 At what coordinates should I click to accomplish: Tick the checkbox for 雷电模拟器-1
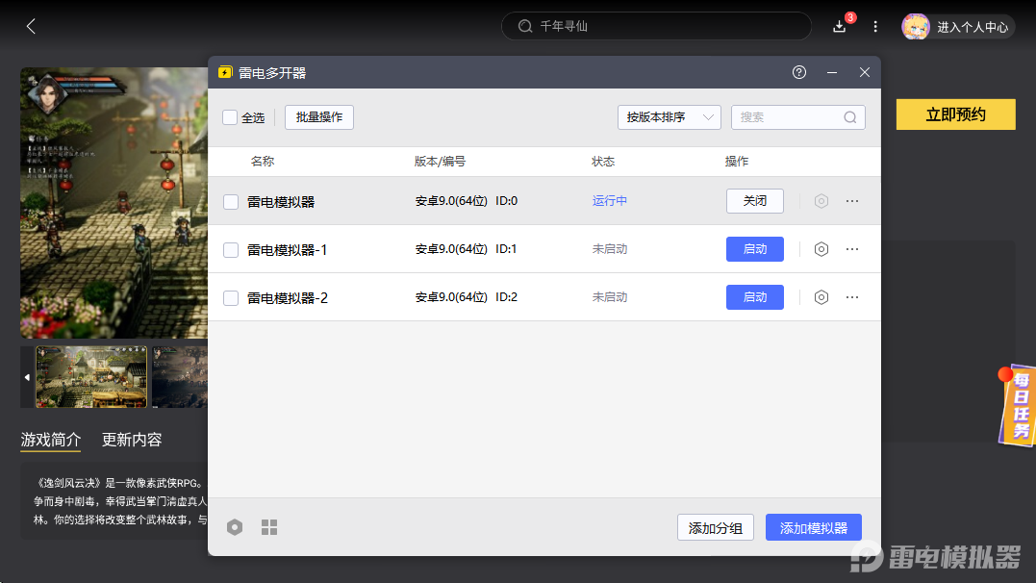231,250
